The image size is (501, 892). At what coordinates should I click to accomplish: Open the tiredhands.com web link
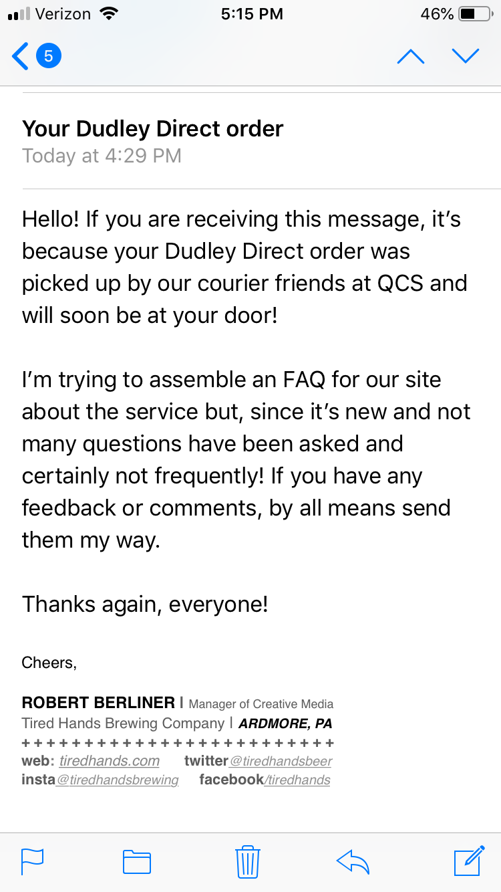(x=110, y=761)
